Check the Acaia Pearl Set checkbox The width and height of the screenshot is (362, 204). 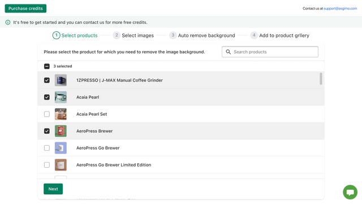point(47,114)
